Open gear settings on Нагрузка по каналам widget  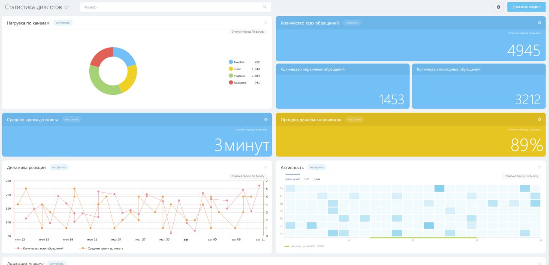[x=265, y=23]
